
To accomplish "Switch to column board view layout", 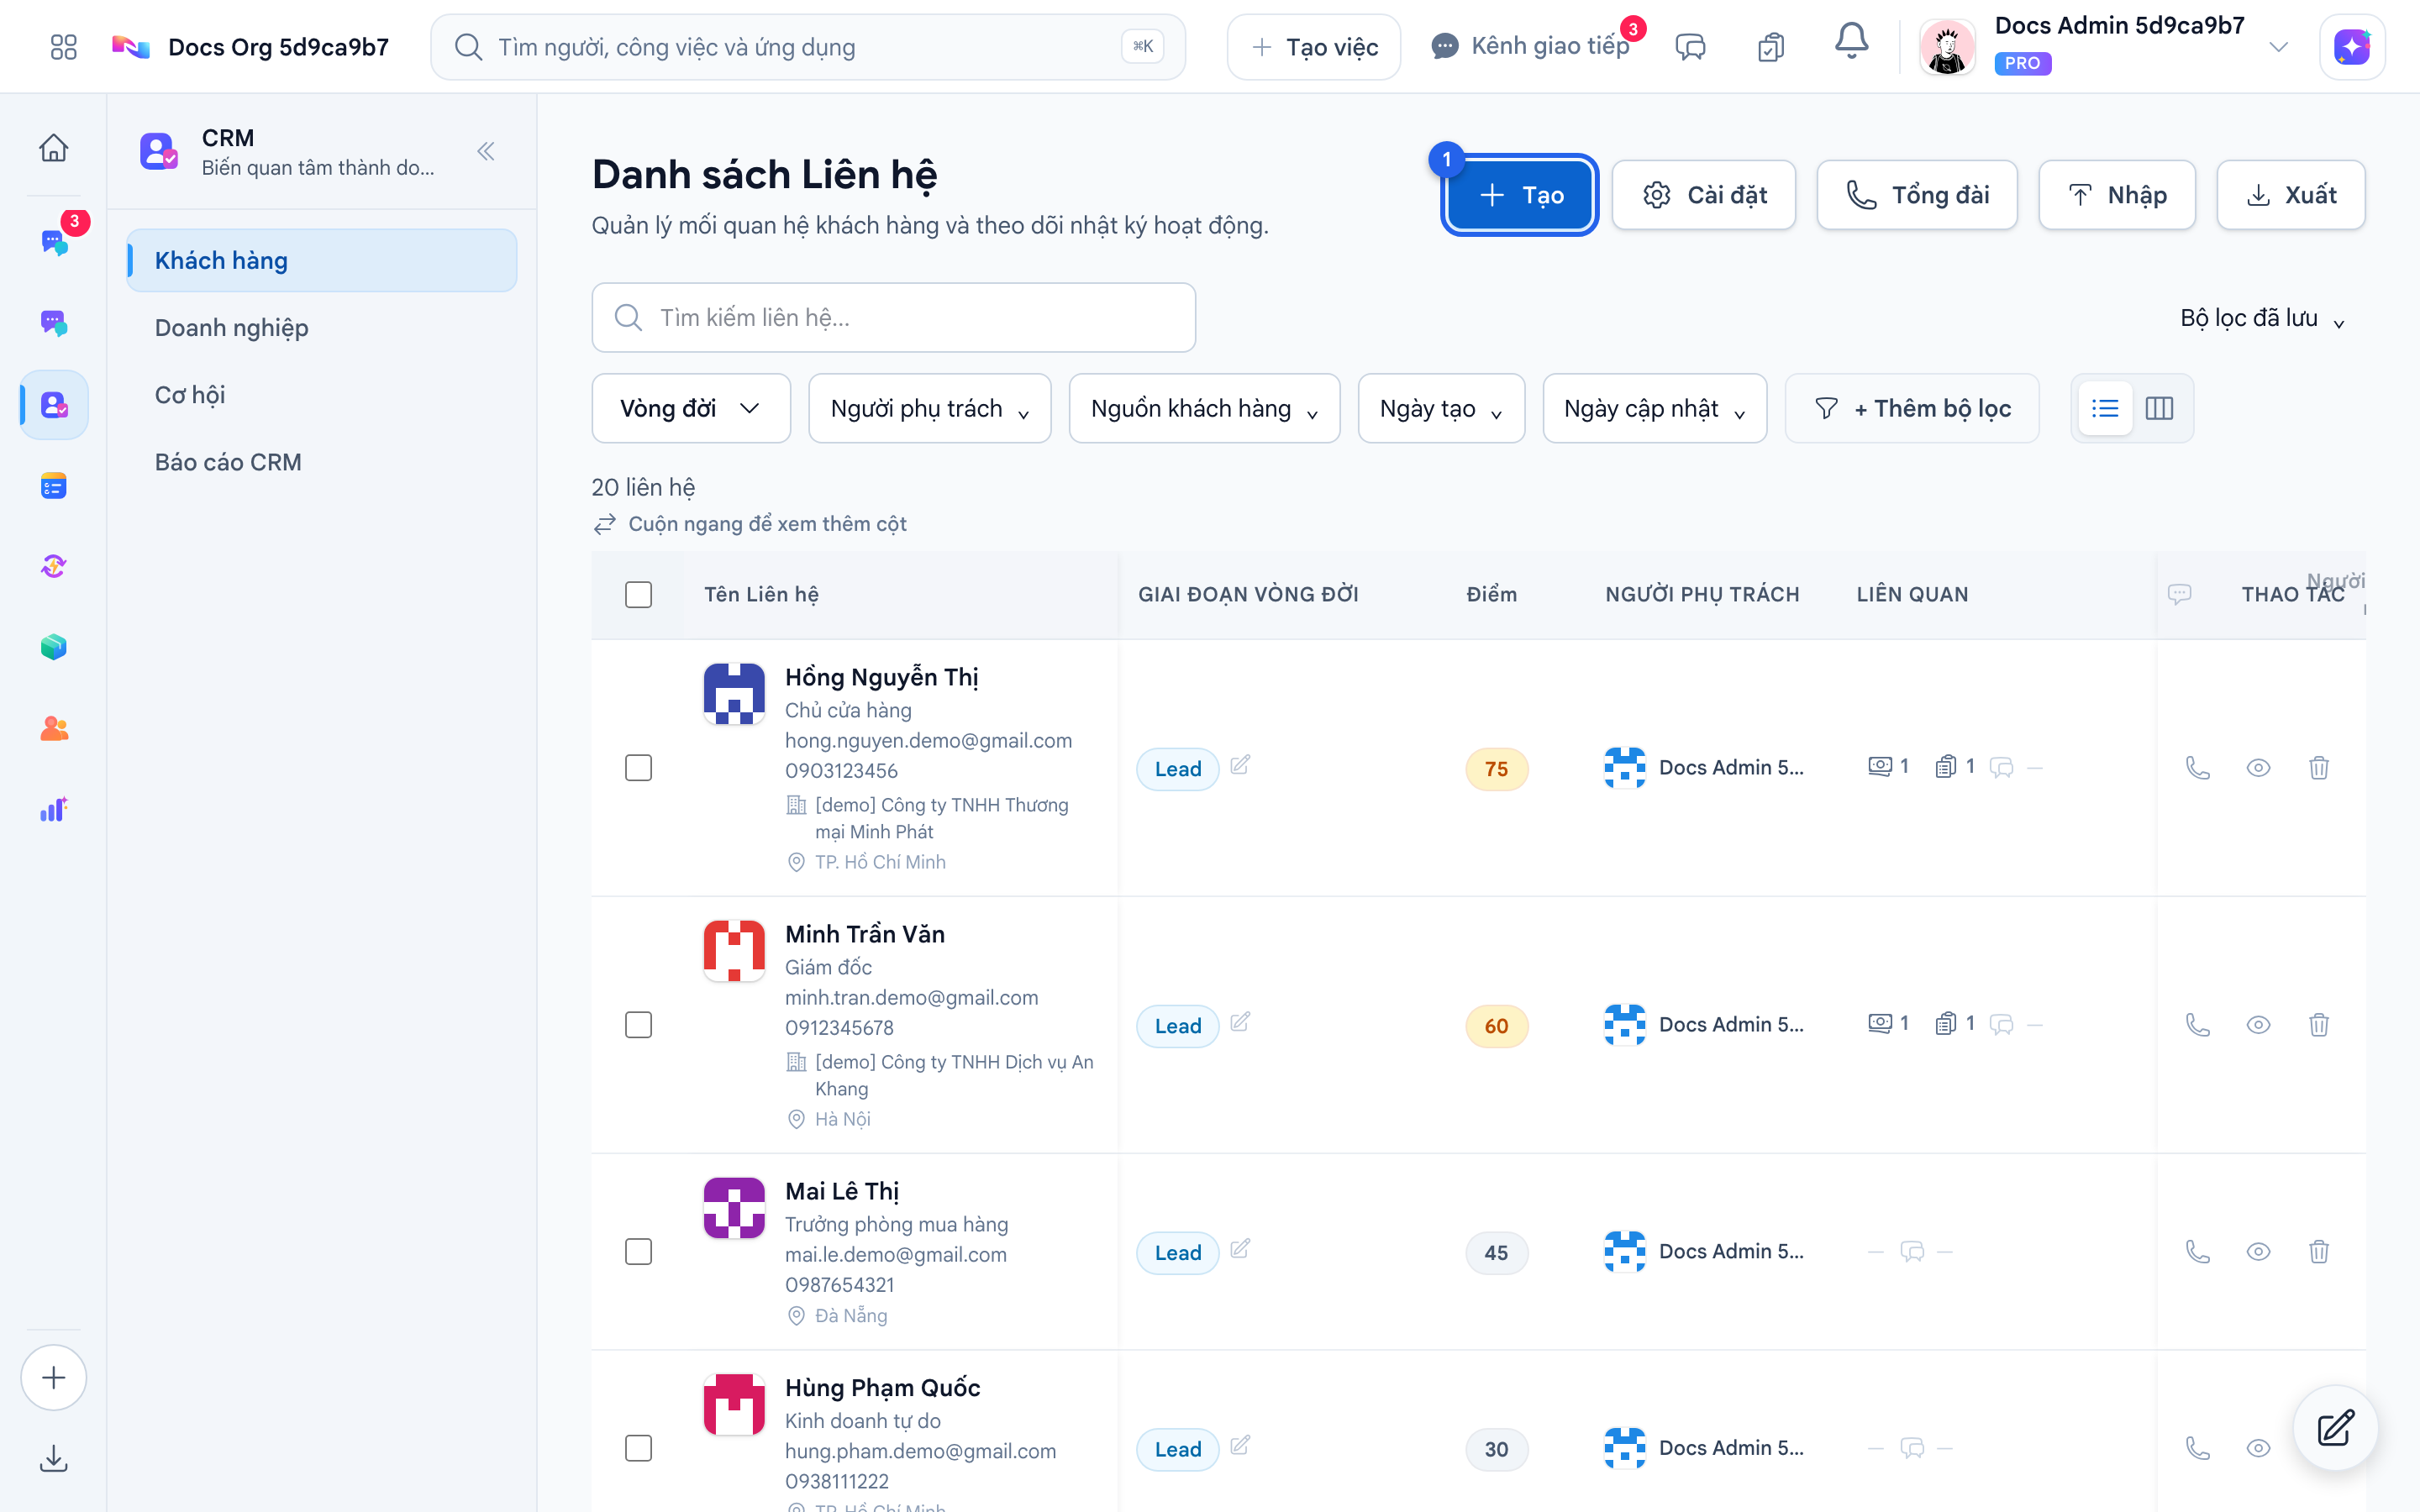I will click(2159, 408).
